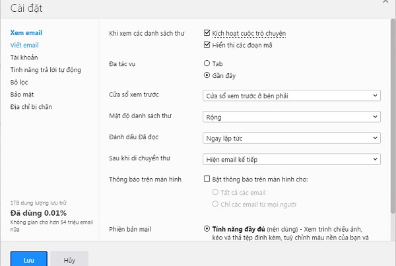Toggle the Kích hoạt cuộc trò chuyện checkbox
The width and height of the screenshot is (396, 266).
(x=207, y=32)
